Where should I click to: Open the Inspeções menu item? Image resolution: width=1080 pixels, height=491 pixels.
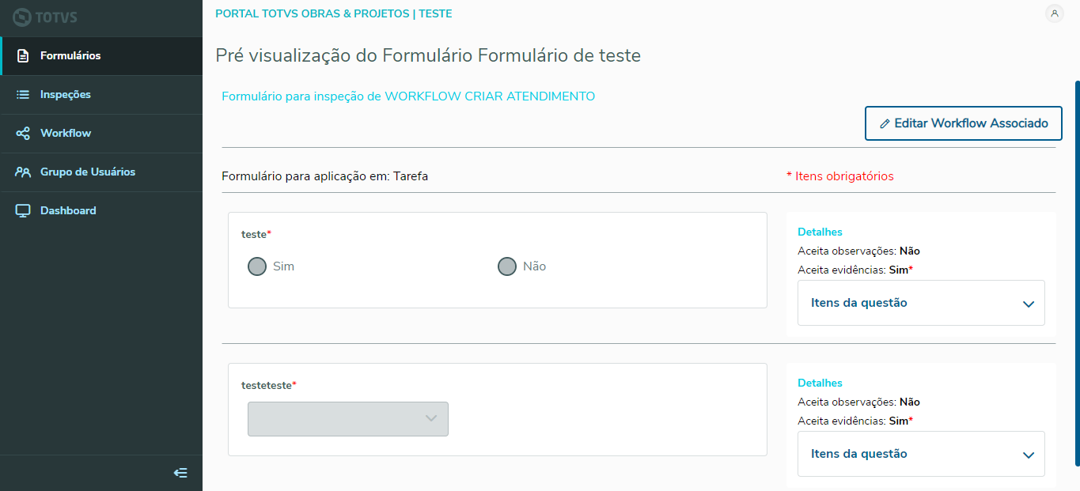(66, 95)
